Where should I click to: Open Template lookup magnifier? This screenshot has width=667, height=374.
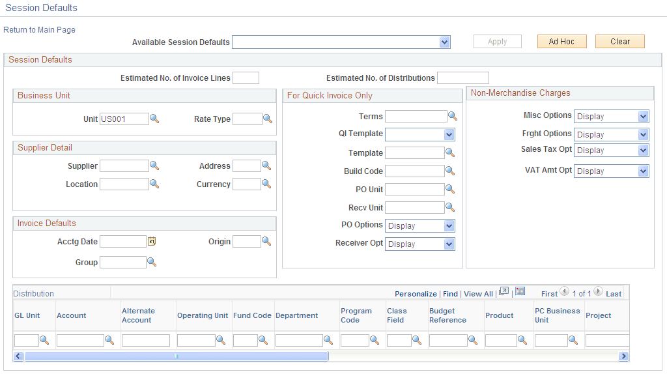450,152
